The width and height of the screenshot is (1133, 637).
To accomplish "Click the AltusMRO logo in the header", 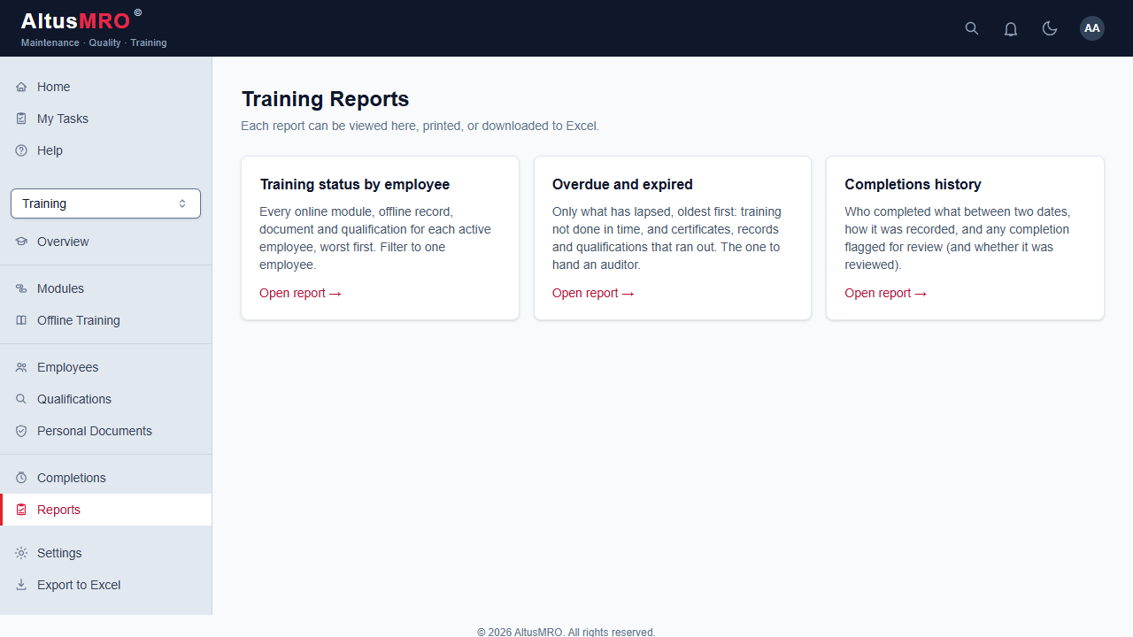I will point(81,19).
